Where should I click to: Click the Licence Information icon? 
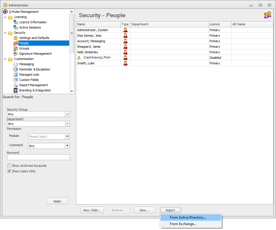tap(16, 22)
